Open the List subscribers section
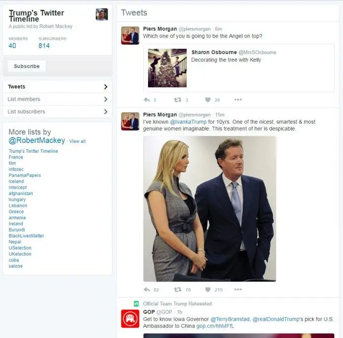Screen dimensions: 343x338 57,111
